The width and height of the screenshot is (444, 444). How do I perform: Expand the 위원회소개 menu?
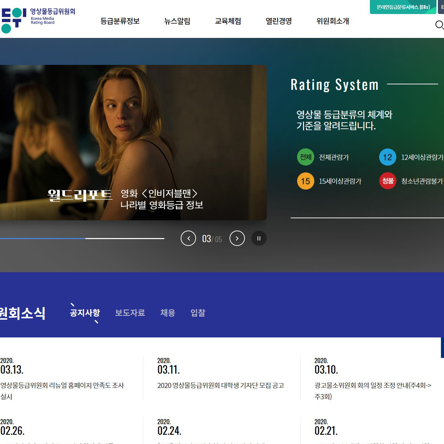pos(332,21)
